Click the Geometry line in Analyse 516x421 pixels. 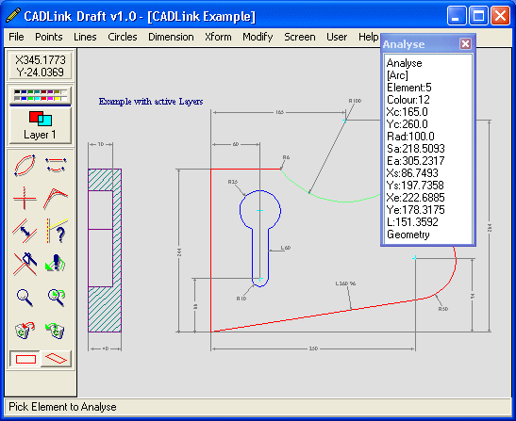click(x=408, y=235)
